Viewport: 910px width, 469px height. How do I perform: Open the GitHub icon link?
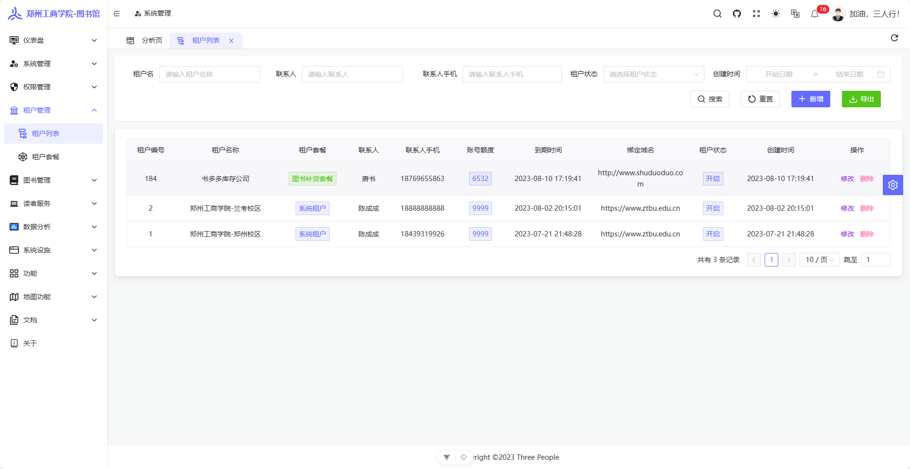point(737,14)
